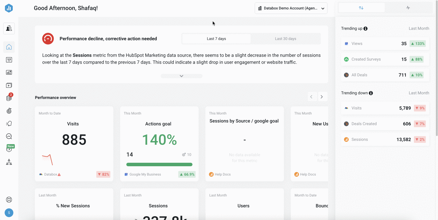
Task: Switch to the trends arrows tab
Action: point(361,8)
